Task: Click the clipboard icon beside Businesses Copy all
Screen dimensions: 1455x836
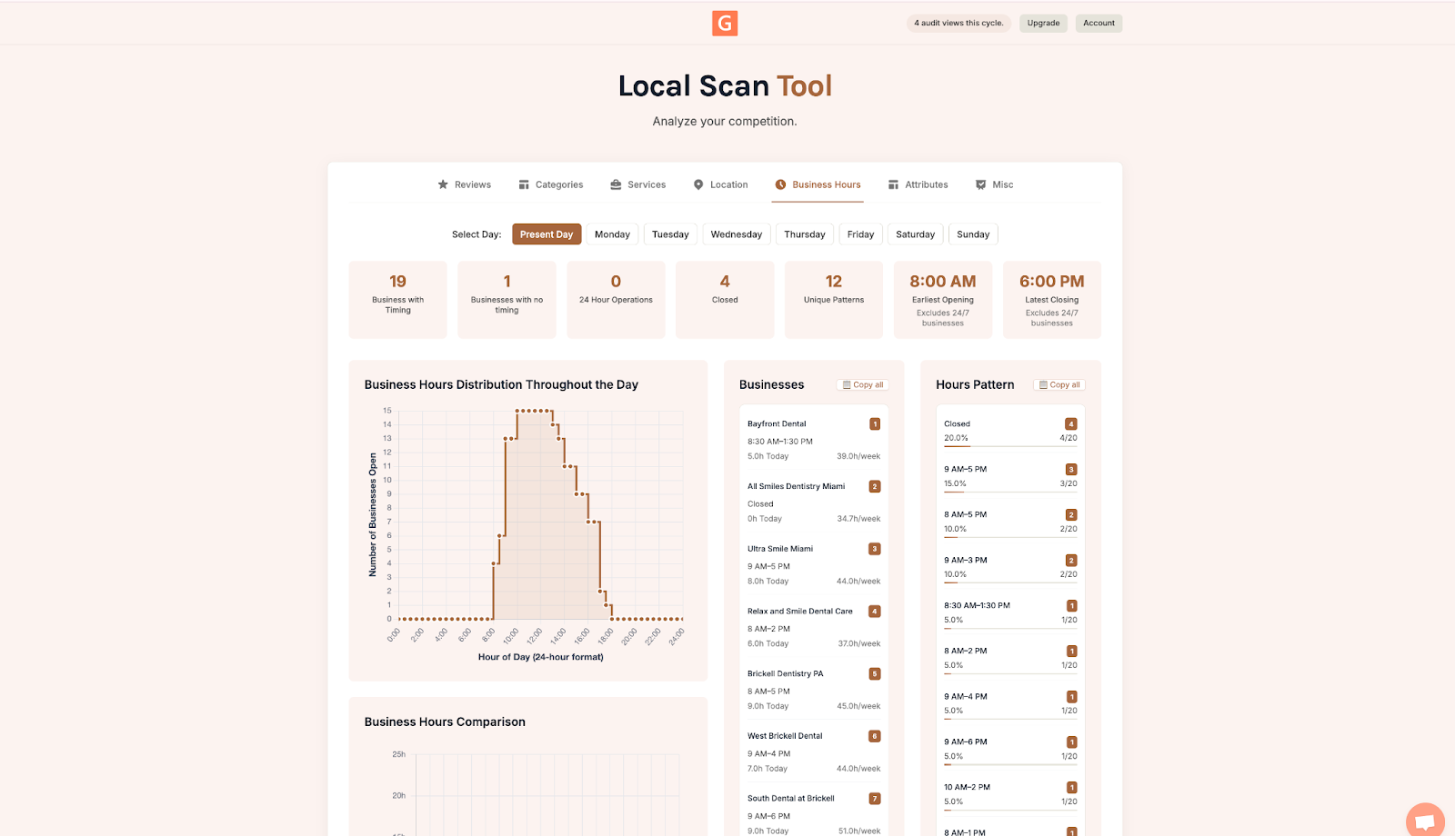Action: click(846, 384)
